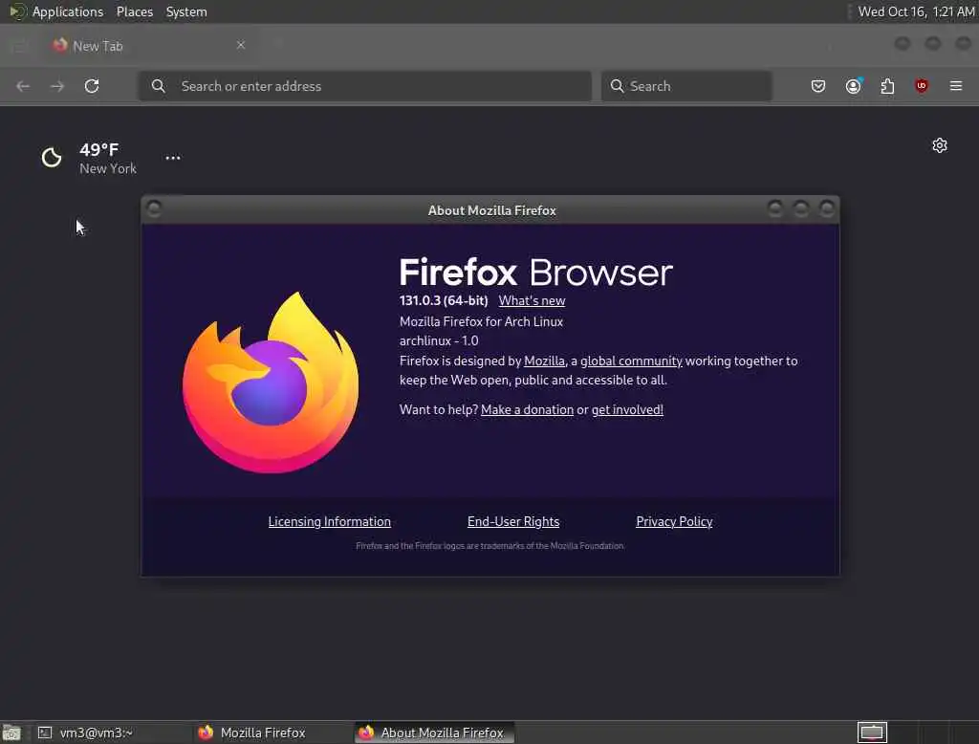Click the show desktop icon in taskbar
The image size is (979, 744).
pos(11,733)
